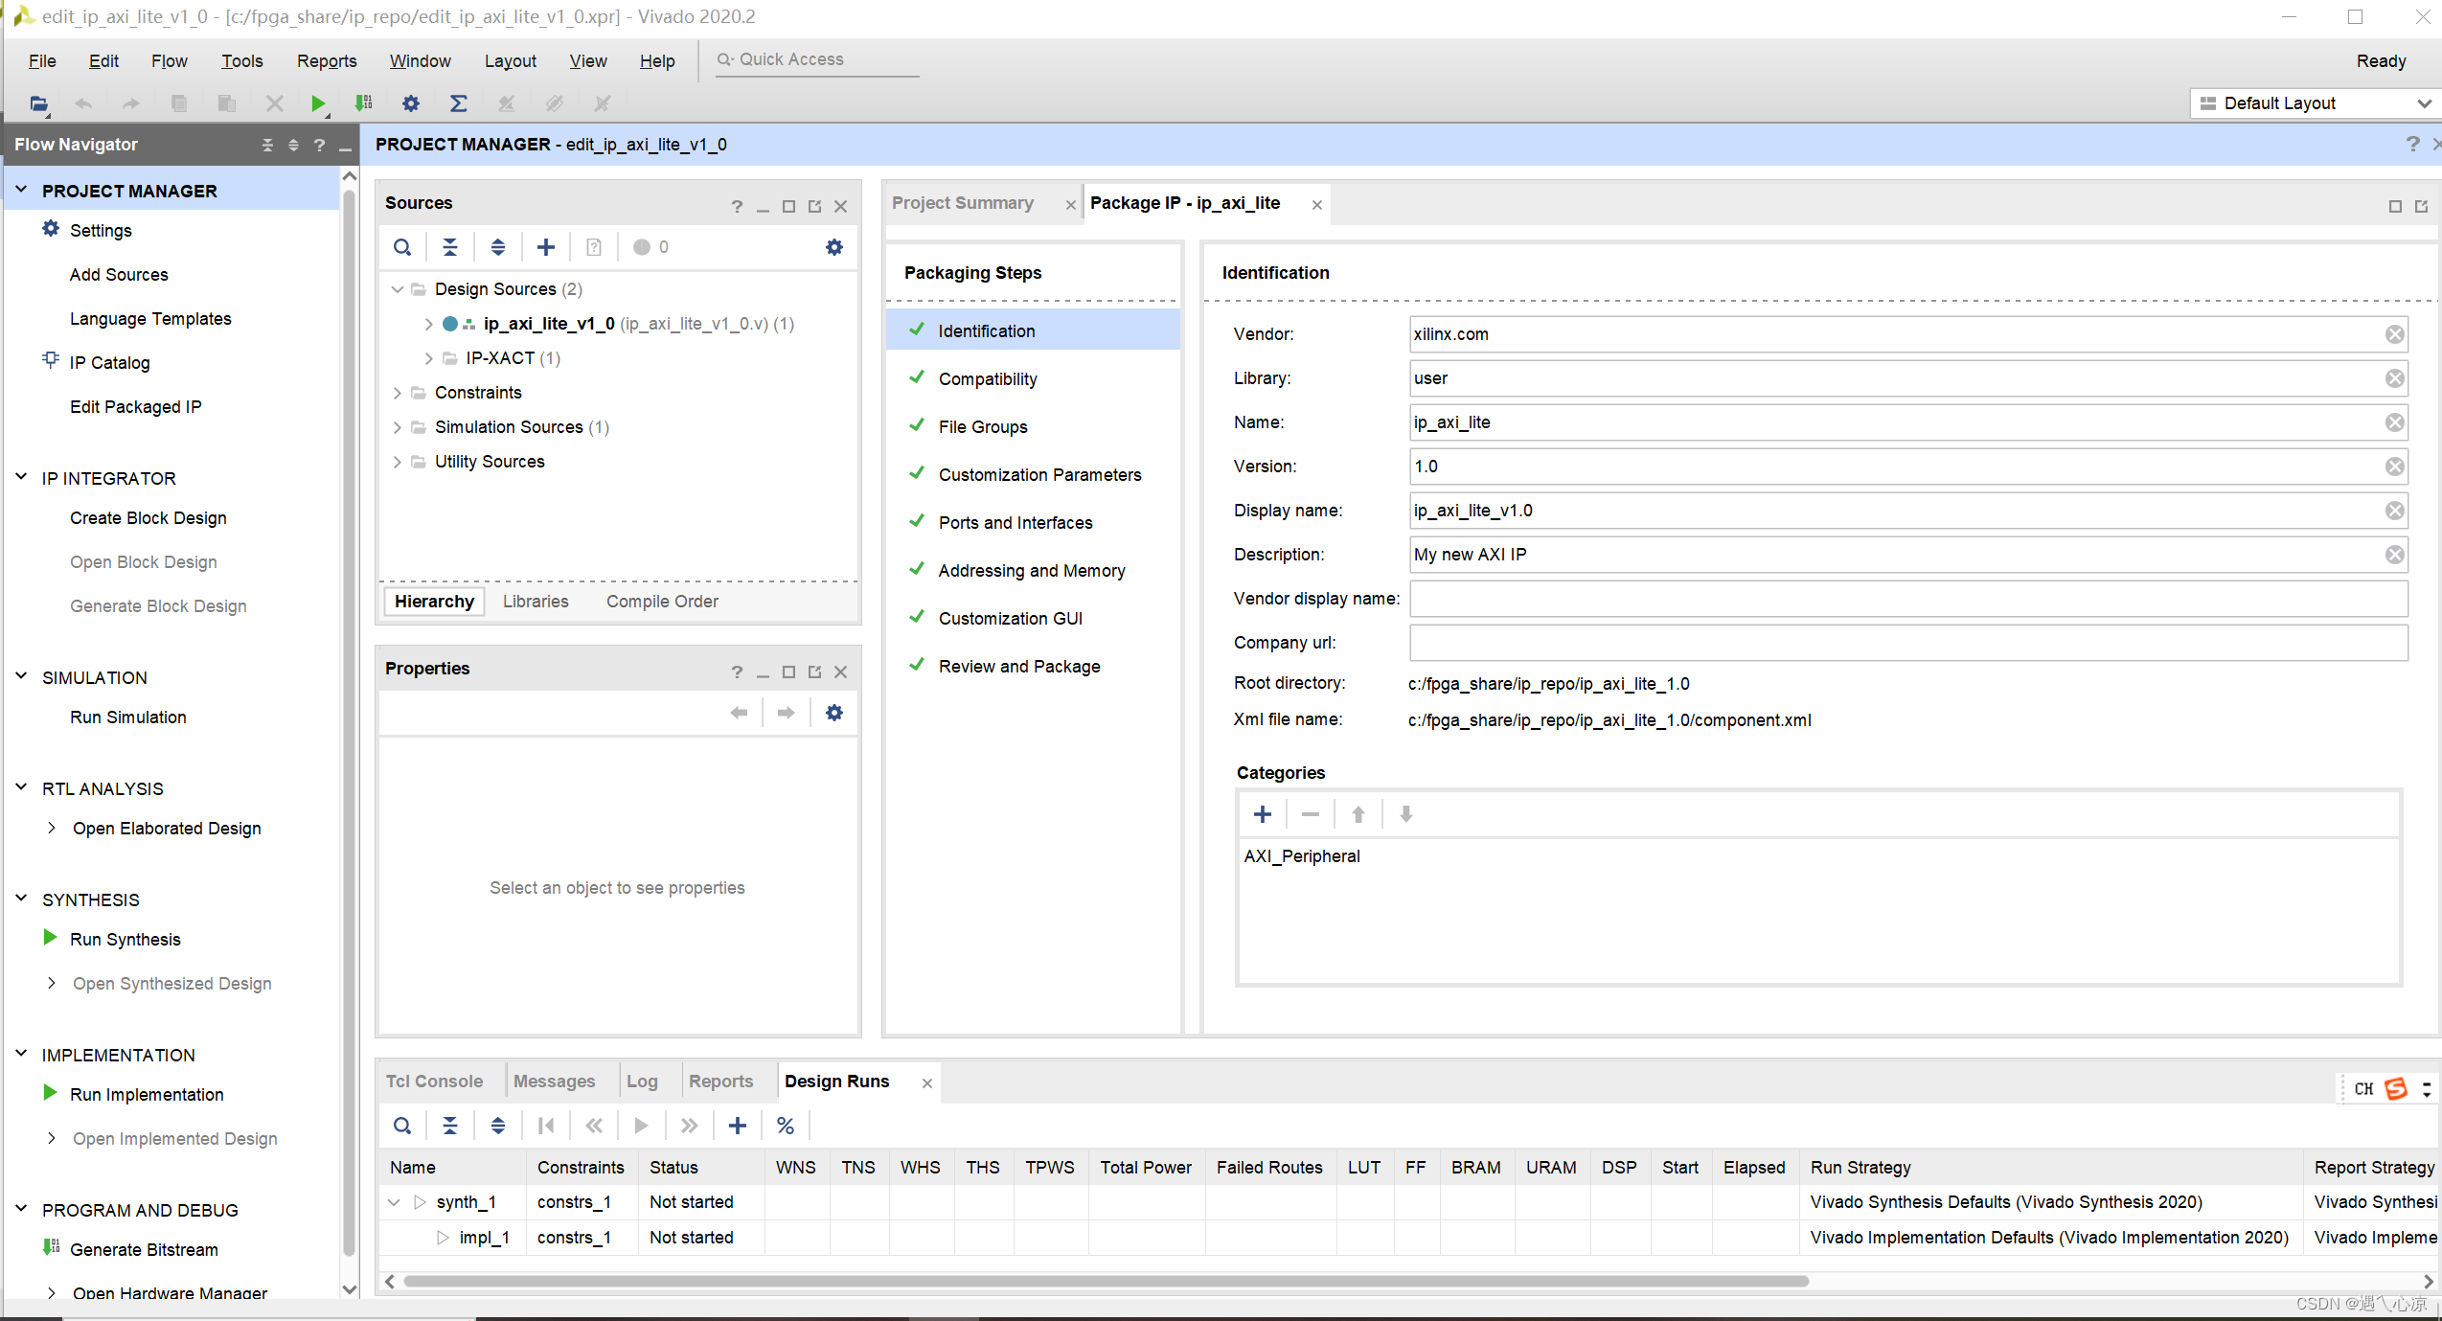
Task: Click the percent icon in Design Runs
Action: coord(786,1126)
